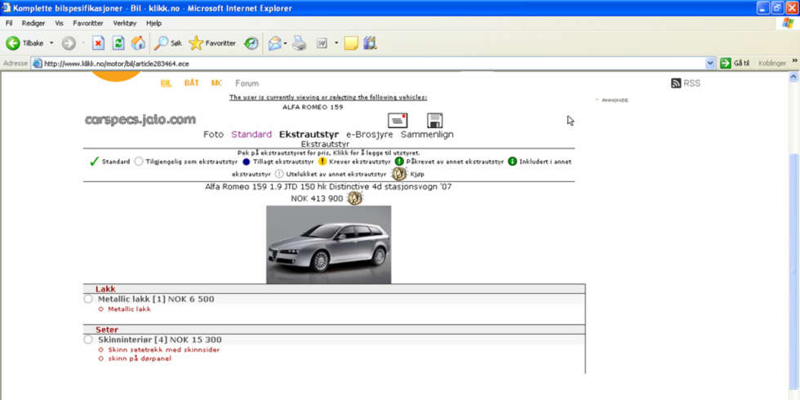Click the Kjøp coin icon in legend
The image size is (800, 400).
pyautogui.click(x=398, y=173)
